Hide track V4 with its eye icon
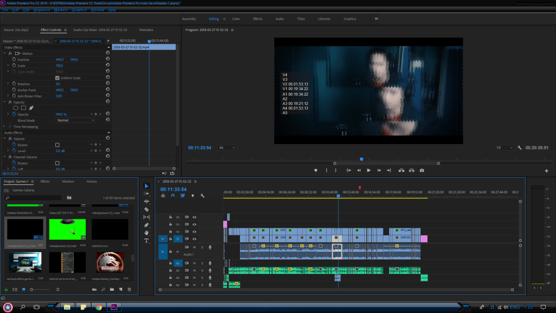This screenshot has width=556, height=313. [194, 217]
